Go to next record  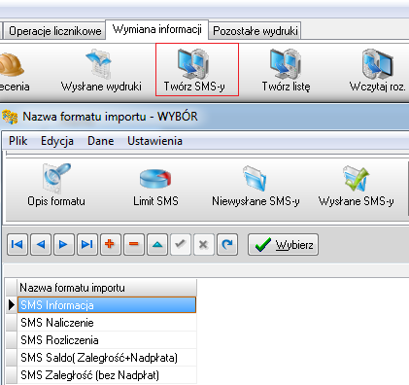click(x=64, y=244)
